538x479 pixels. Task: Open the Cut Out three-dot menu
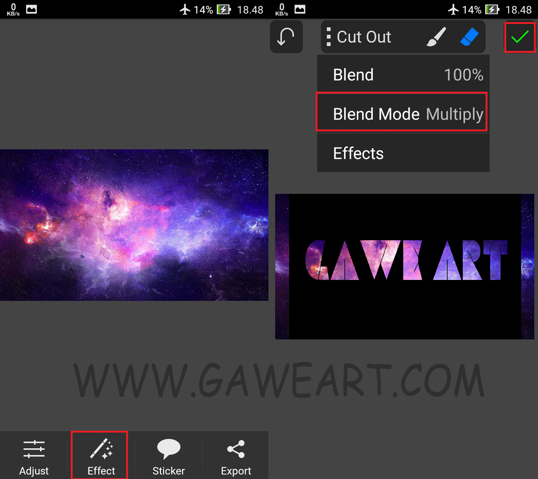pos(329,37)
